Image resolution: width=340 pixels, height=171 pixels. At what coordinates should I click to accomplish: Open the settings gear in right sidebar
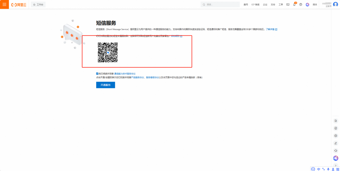pyautogui.click(x=335, y=136)
